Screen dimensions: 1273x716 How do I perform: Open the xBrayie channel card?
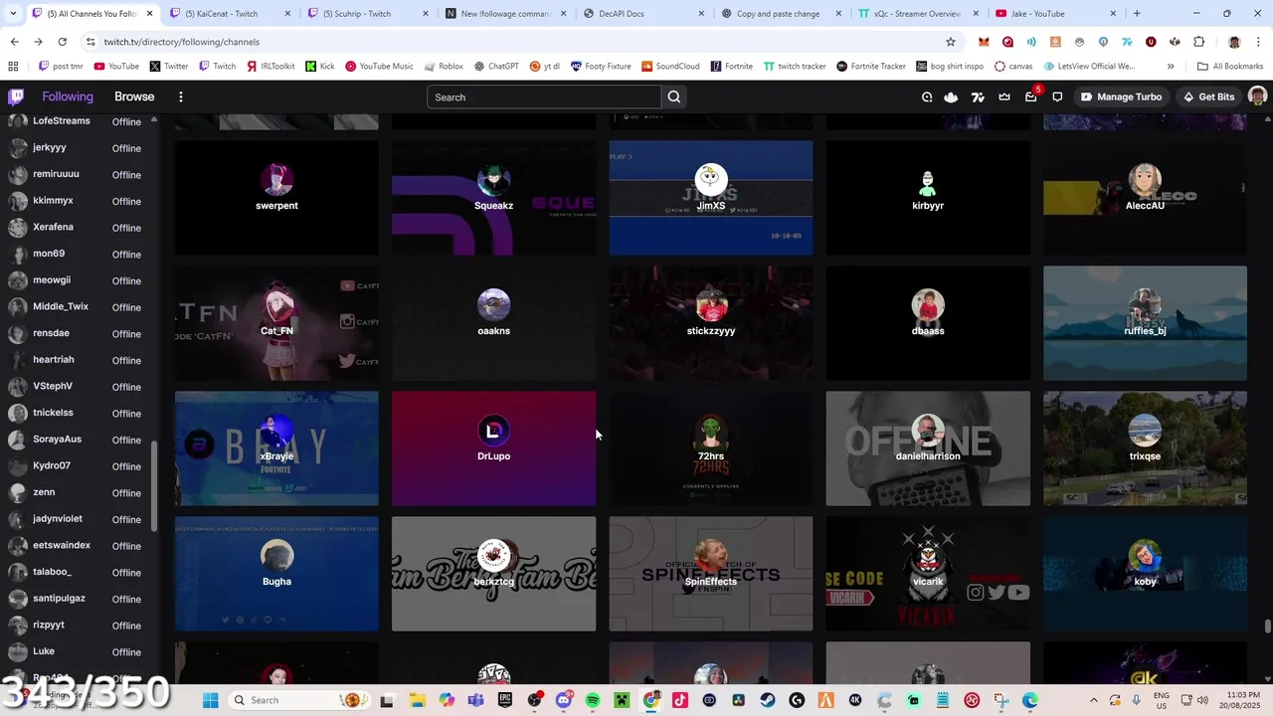pos(276,448)
